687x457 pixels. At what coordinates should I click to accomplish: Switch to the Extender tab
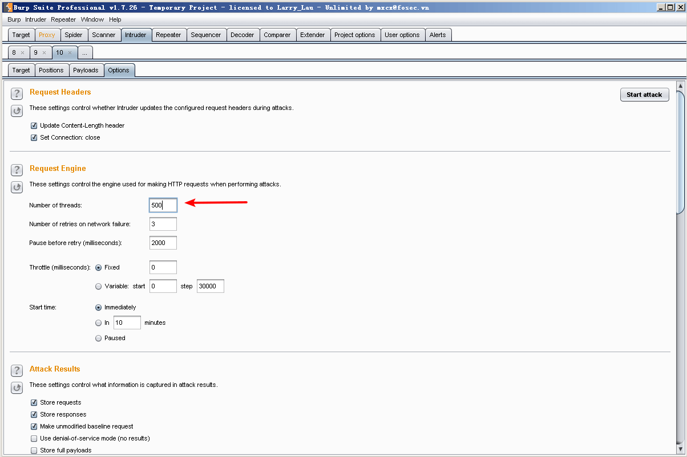coord(313,35)
